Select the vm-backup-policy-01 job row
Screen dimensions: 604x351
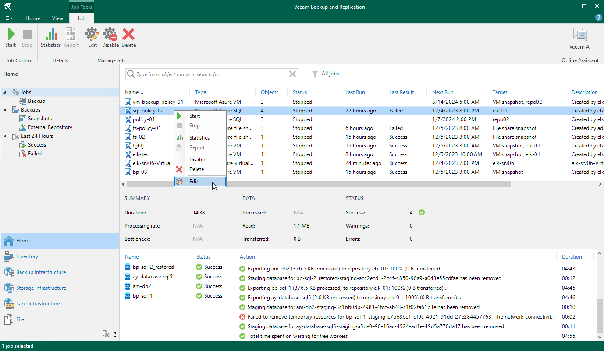[362, 102]
